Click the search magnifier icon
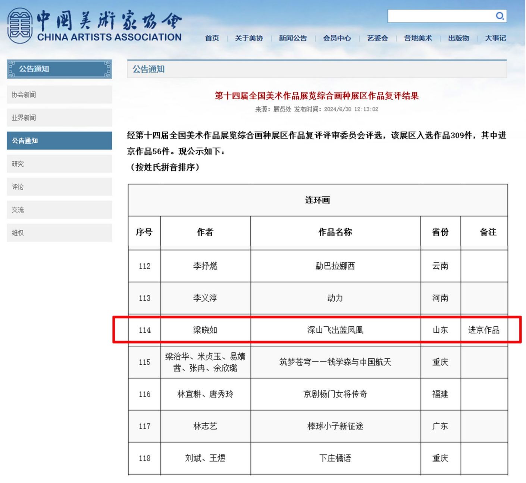526x483 pixels. [500, 16]
